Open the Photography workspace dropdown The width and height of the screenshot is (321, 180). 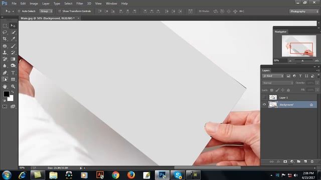pyautogui.click(x=304, y=11)
